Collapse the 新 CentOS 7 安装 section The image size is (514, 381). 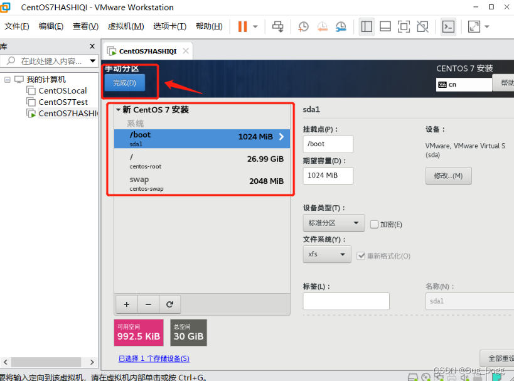point(119,110)
